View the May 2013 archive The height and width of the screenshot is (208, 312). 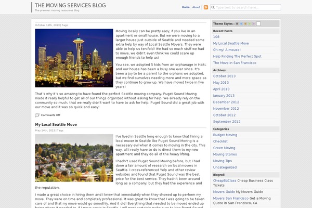tap(221, 83)
